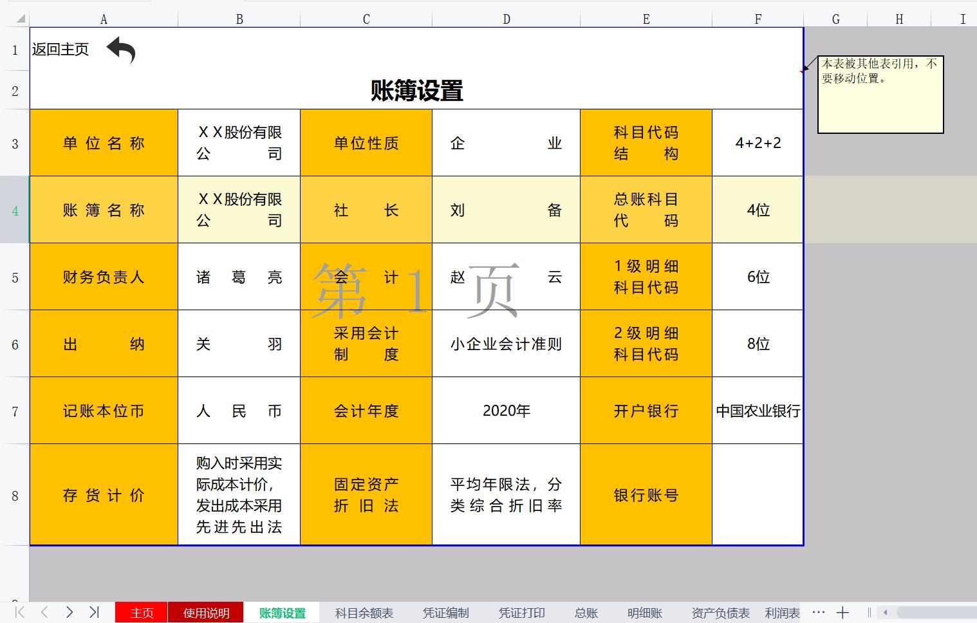Open the 总账 sheet tab
The width and height of the screenshot is (977, 623).
[585, 613]
